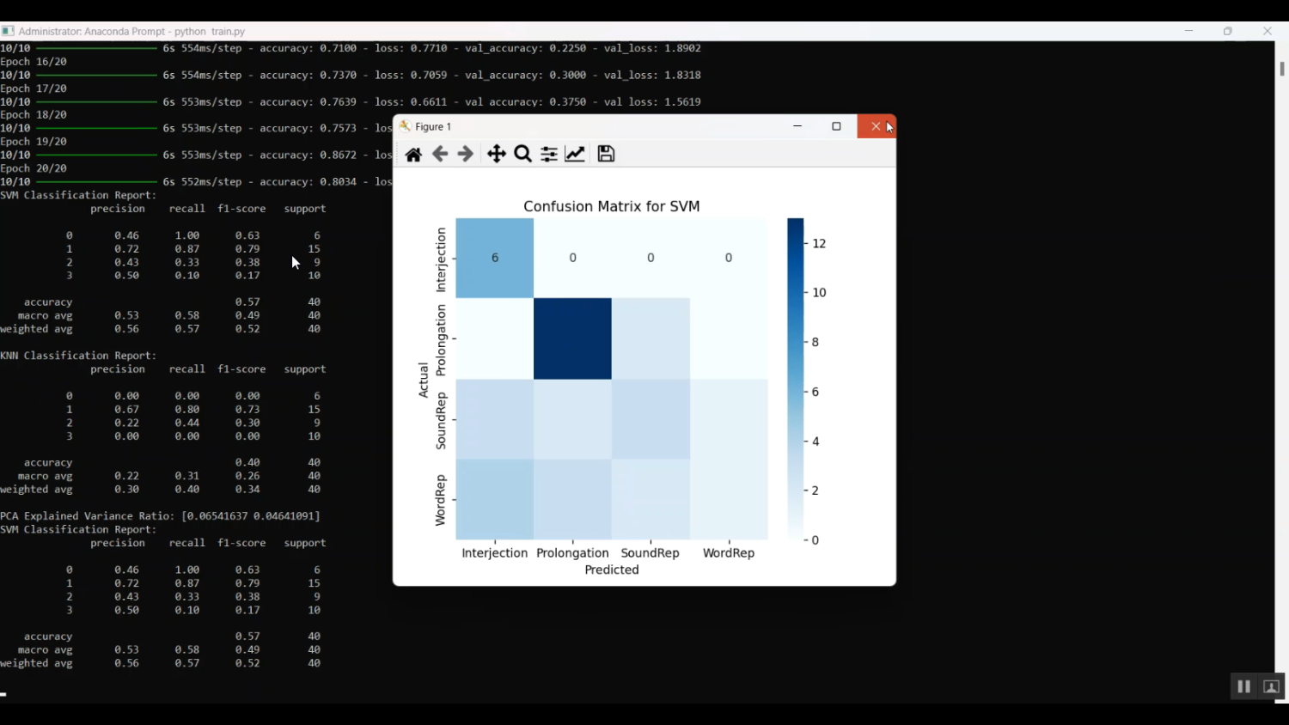This screenshot has height=725, width=1289.
Task: Toggle the webcam overlay icon in the corner
Action: 1271,686
